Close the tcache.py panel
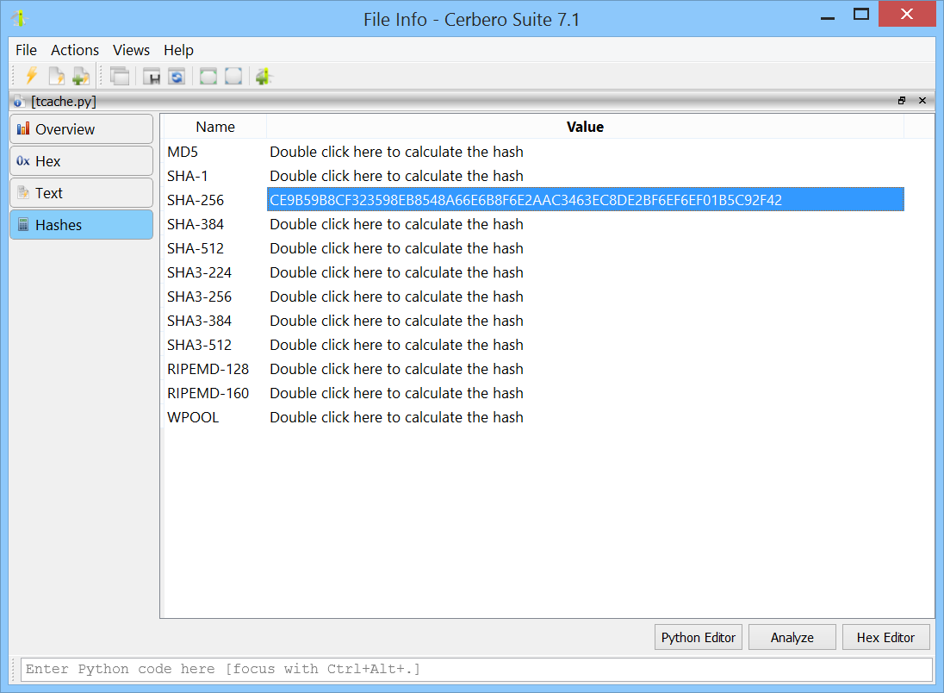This screenshot has width=944, height=693. 922,101
